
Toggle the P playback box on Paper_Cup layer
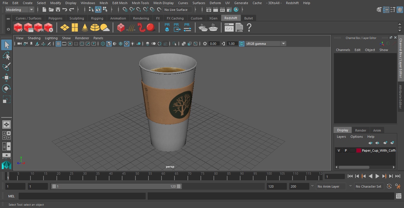click(x=345, y=150)
